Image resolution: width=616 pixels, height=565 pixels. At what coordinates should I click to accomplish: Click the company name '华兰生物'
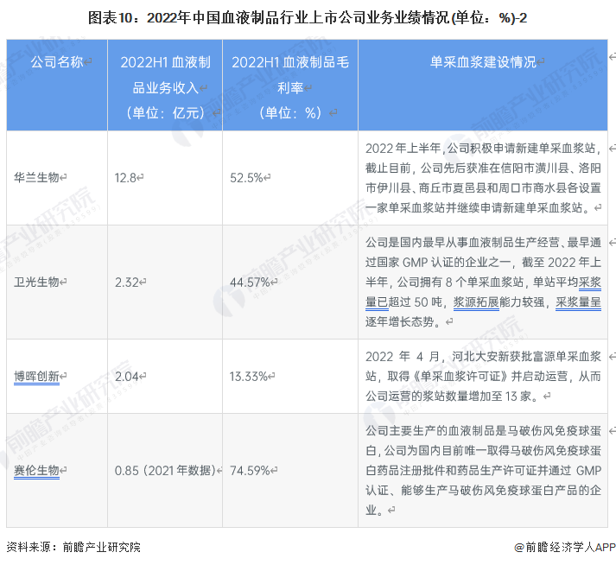36,178
